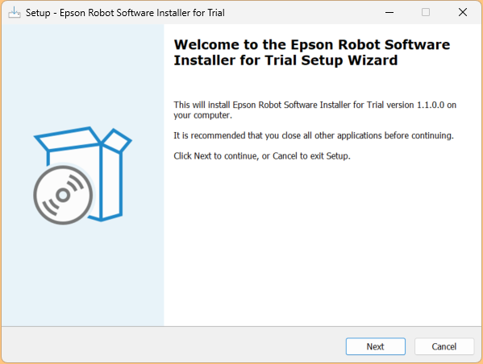Screen dimensions: 483x364
Task: Click the software box and disc image
Action: pyautogui.click(x=82, y=176)
